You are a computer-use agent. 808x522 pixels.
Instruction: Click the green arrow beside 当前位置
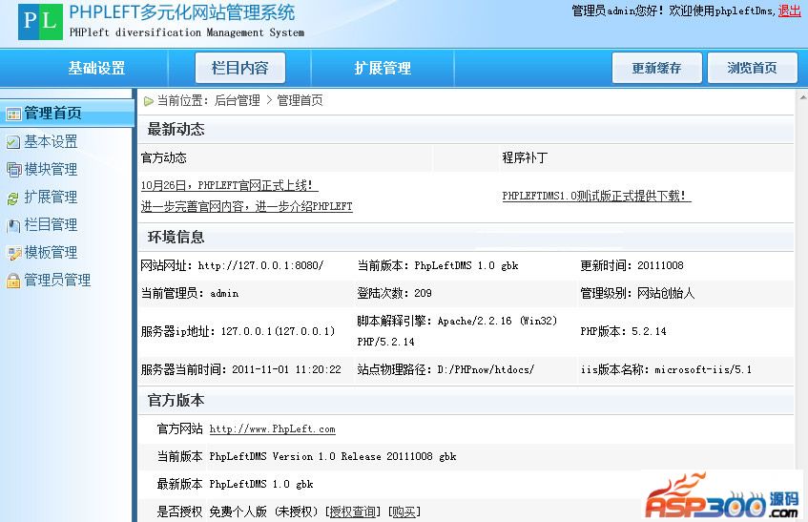(149, 101)
